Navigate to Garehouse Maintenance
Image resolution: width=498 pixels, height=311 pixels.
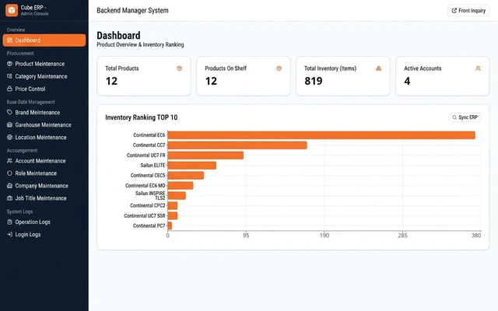tap(44, 124)
